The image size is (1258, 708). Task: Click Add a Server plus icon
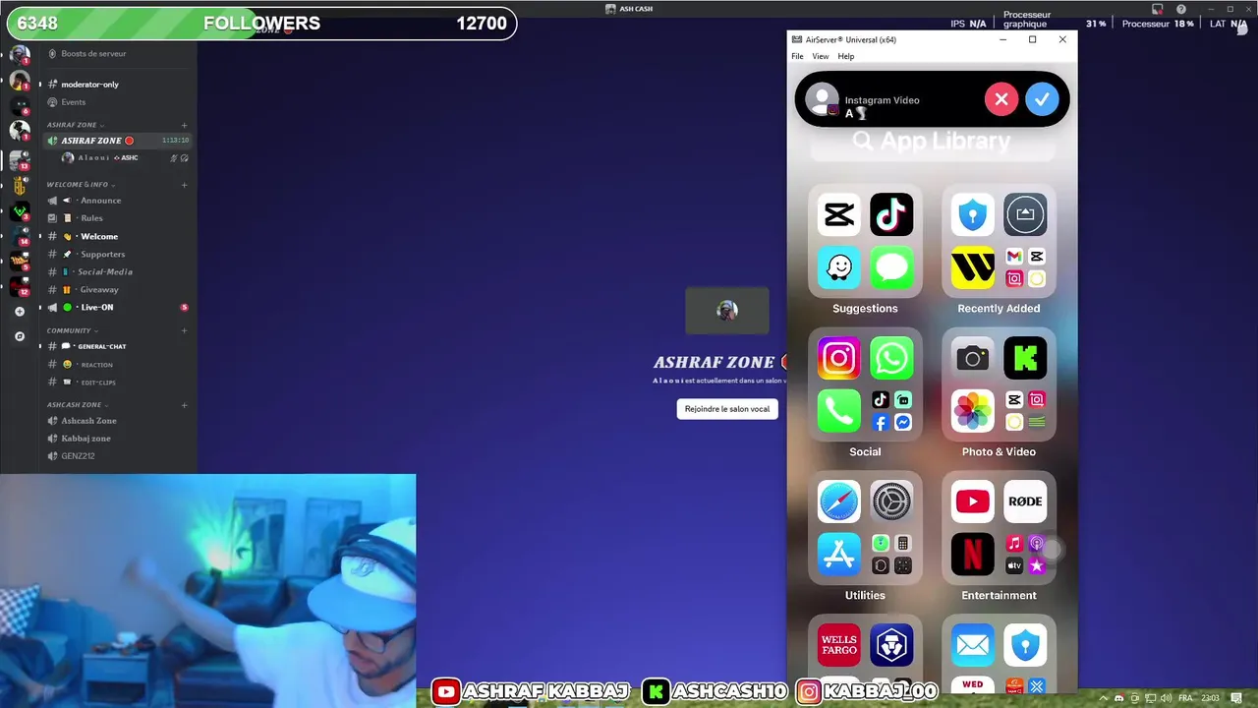coord(20,312)
